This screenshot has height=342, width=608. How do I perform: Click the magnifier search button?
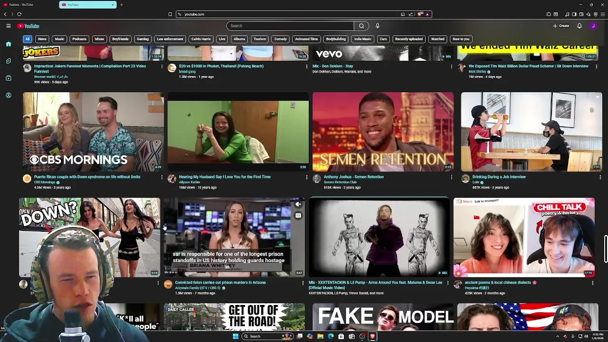coord(361,26)
